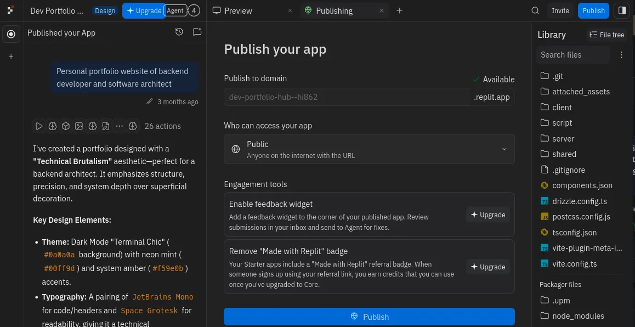The width and height of the screenshot is (635, 327).
Task: Expand the 26 actions ellipsis icon
Action: 119,126
